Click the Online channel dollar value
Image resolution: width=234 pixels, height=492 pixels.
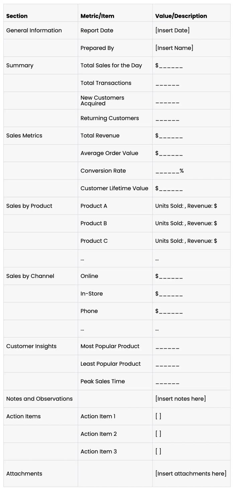[x=169, y=276]
